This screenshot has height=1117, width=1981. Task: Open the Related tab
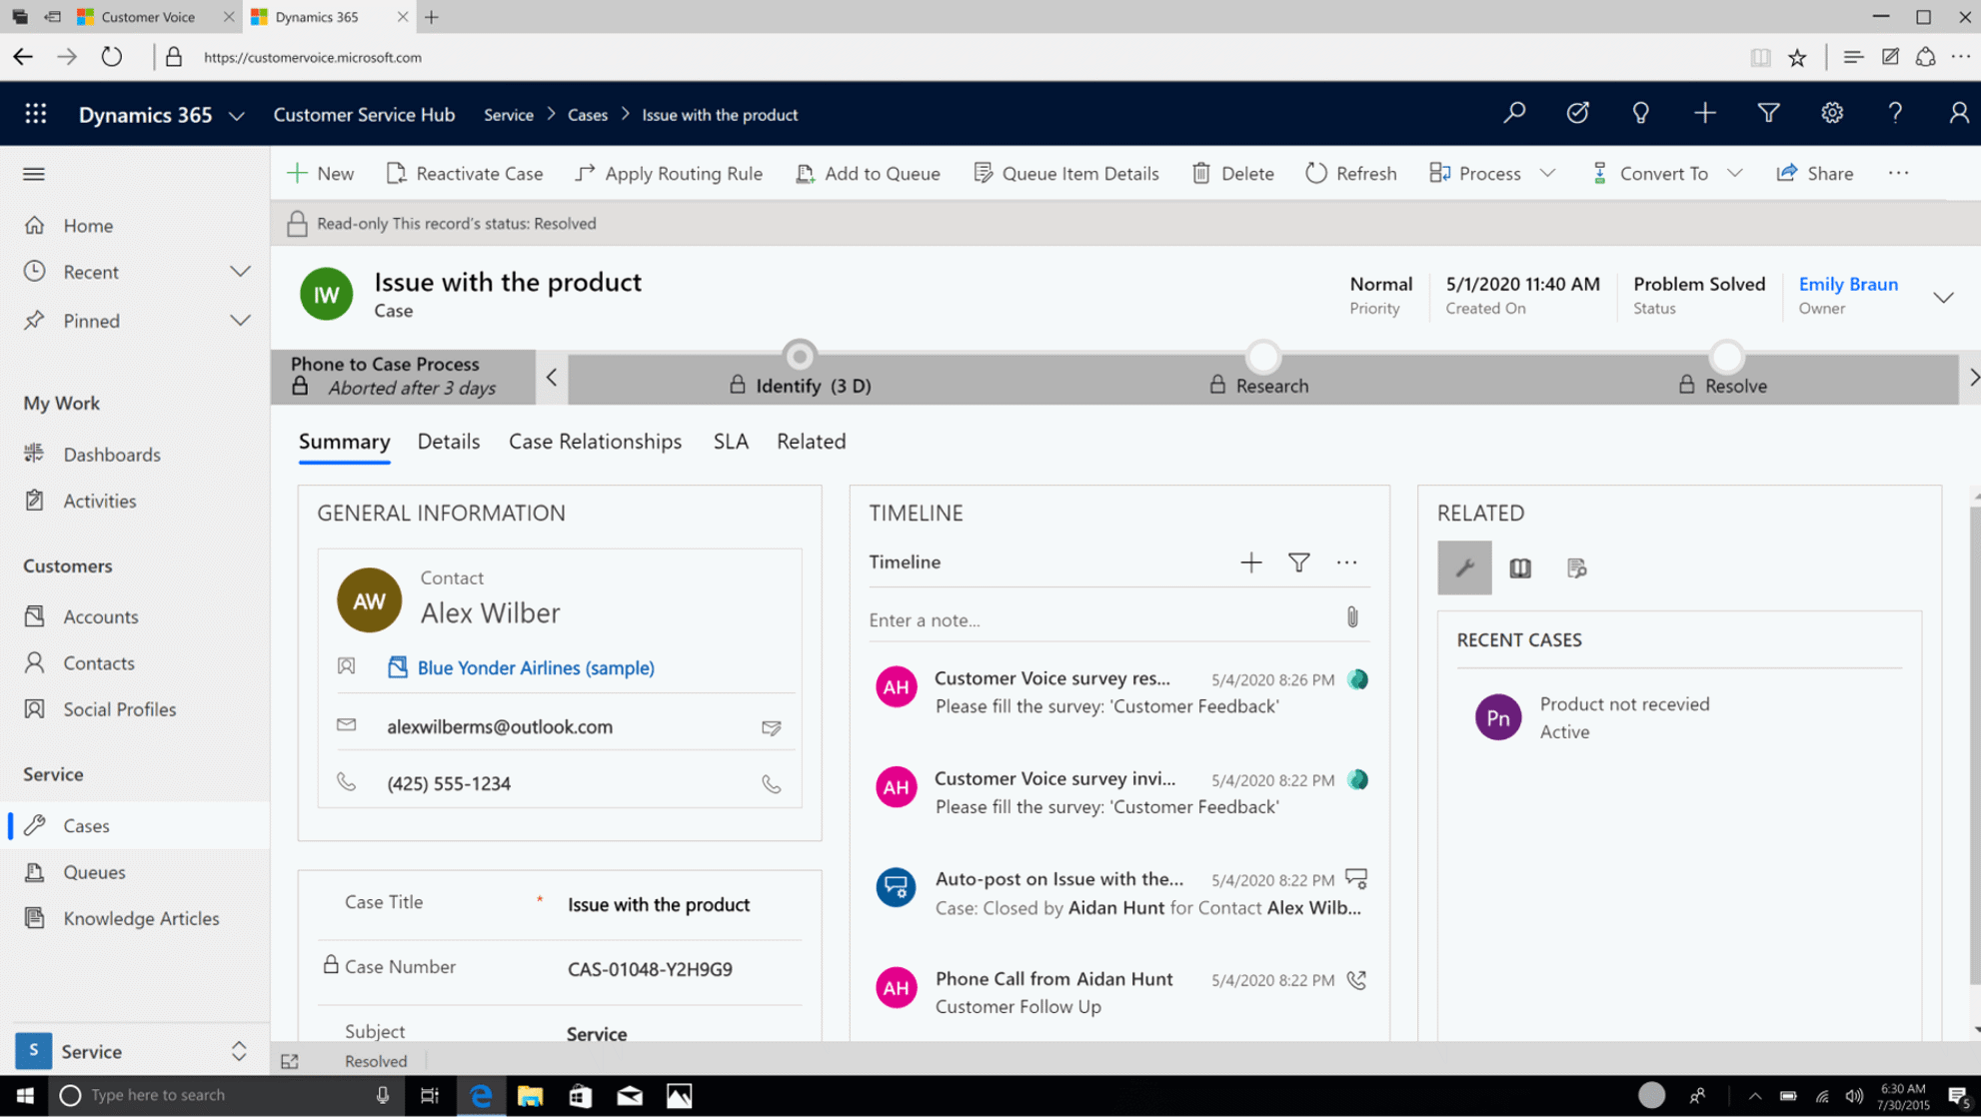[x=811, y=442]
